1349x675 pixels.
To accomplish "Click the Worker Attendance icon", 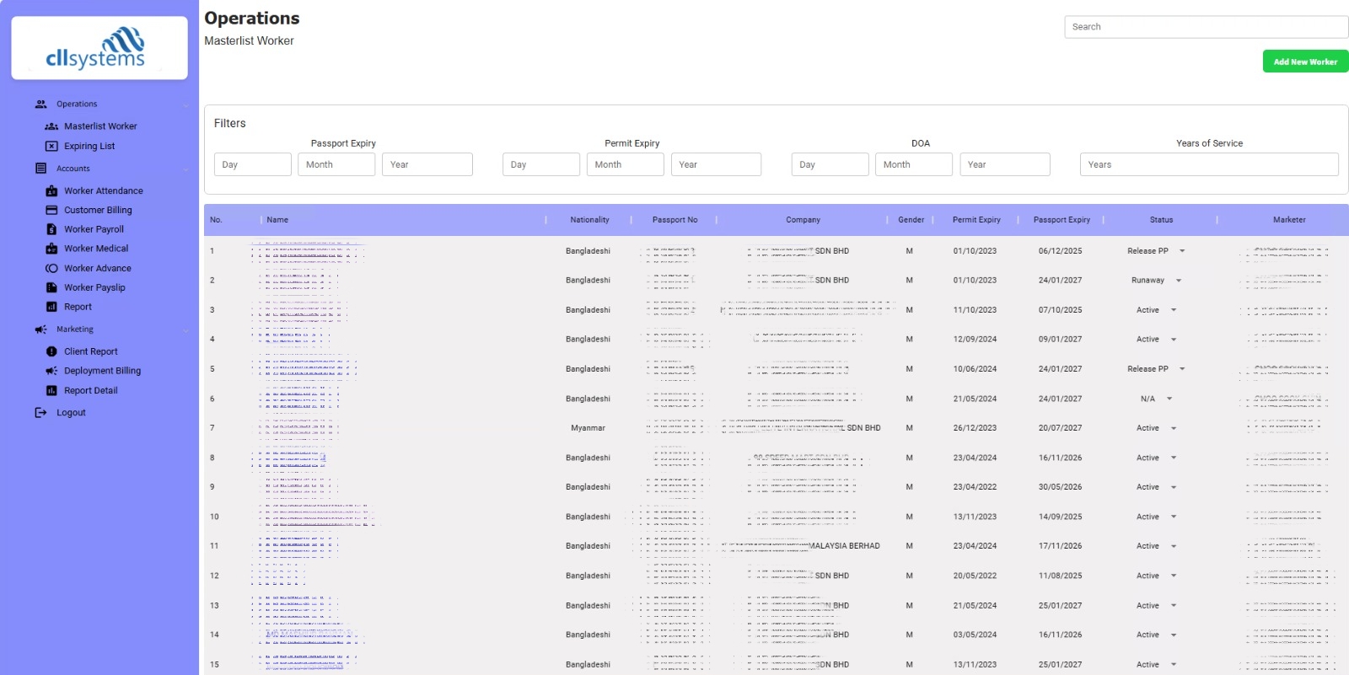I will point(51,191).
